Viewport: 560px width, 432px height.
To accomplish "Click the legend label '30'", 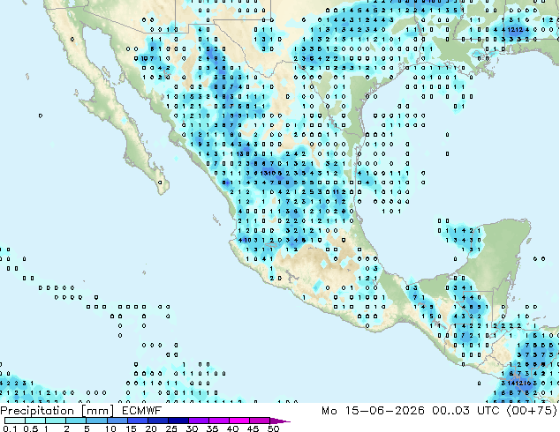I will tap(192, 428).
